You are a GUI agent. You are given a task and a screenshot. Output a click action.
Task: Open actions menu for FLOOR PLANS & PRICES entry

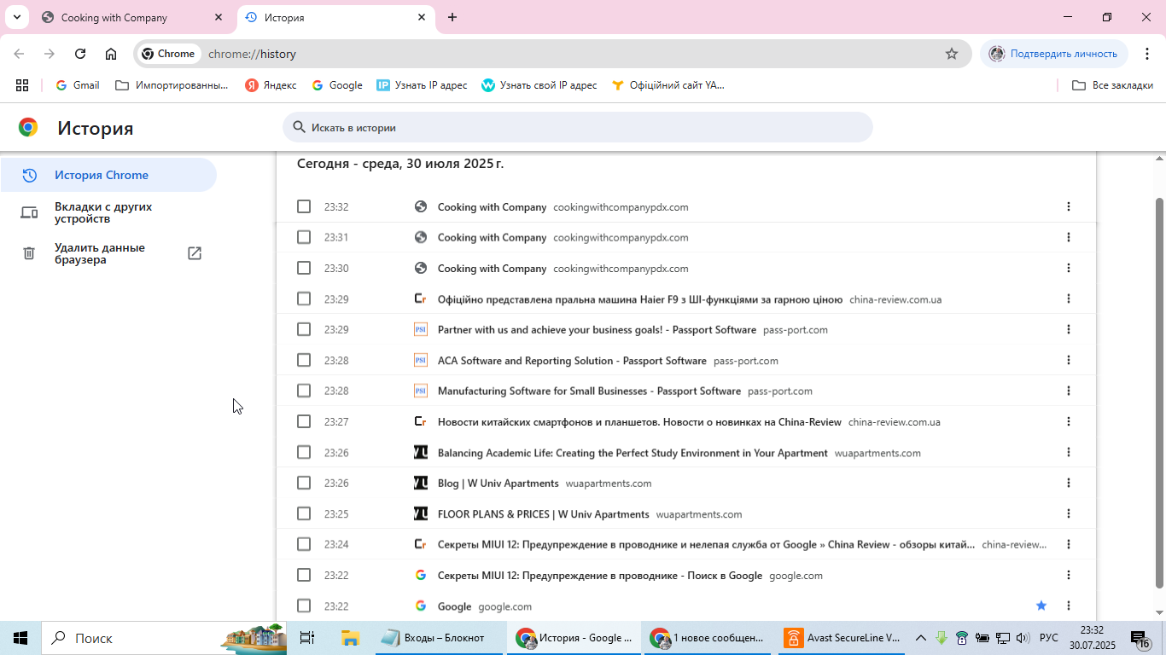point(1068,513)
